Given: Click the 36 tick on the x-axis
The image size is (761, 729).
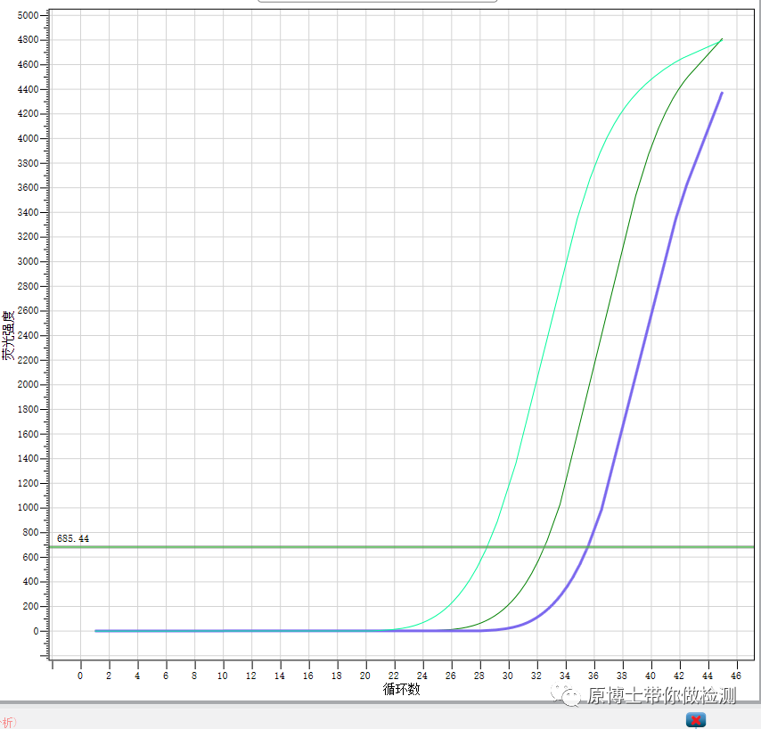Looking at the screenshot, I should (x=594, y=676).
